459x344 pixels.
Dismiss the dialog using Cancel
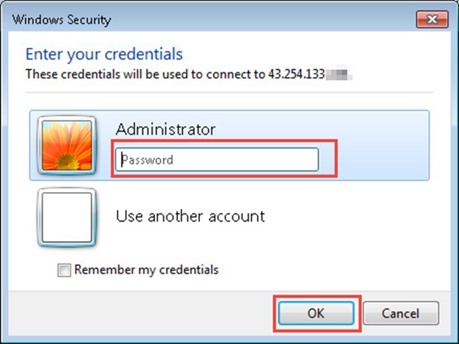(400, 313)
